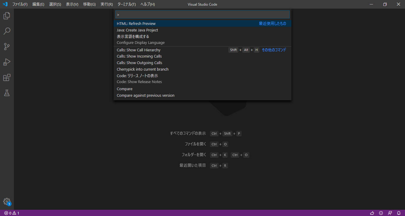Run Calls: Show Outgoing Calls command

202,63
